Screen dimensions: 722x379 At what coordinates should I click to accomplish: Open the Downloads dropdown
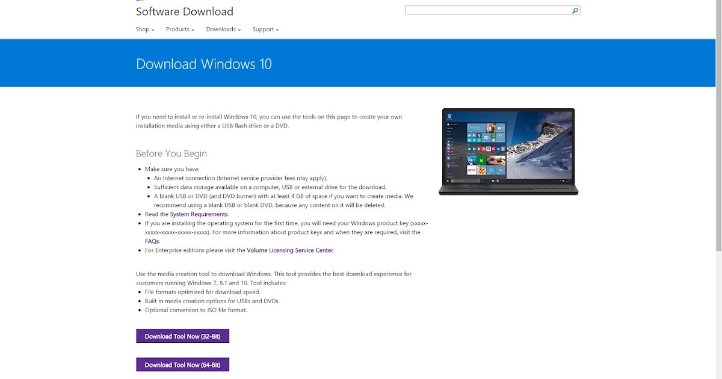(x=223, y=29)
